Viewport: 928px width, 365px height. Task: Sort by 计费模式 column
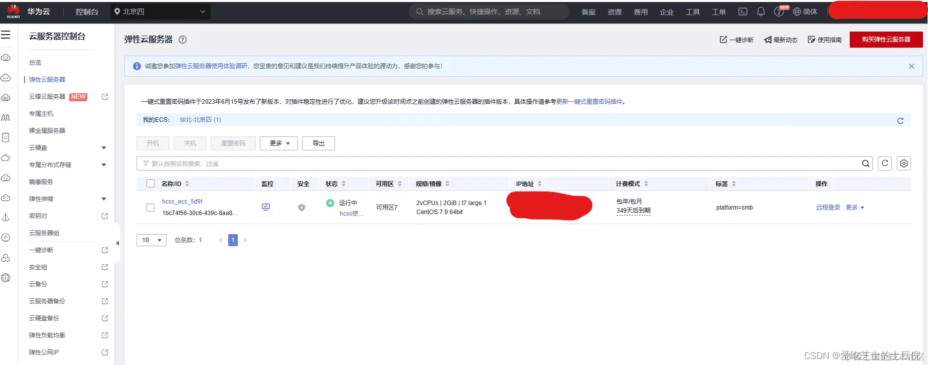pos(646,184)
